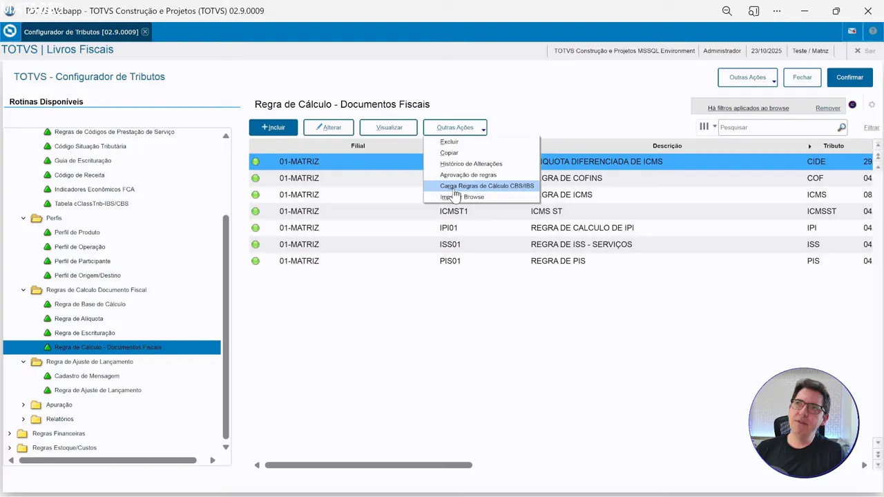Click the browser zoom magnifier icon

[727, 11]
